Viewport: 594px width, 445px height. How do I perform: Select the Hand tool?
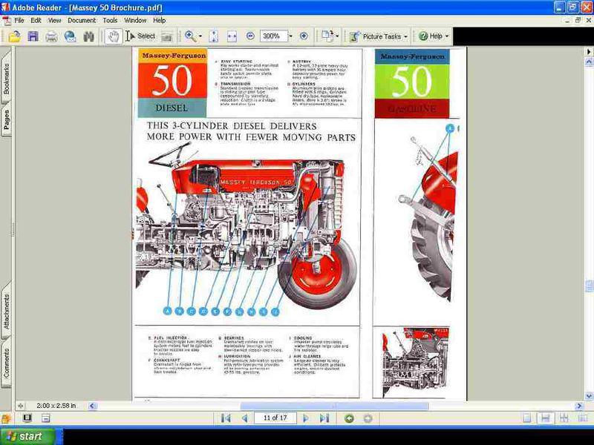point(113,36)
